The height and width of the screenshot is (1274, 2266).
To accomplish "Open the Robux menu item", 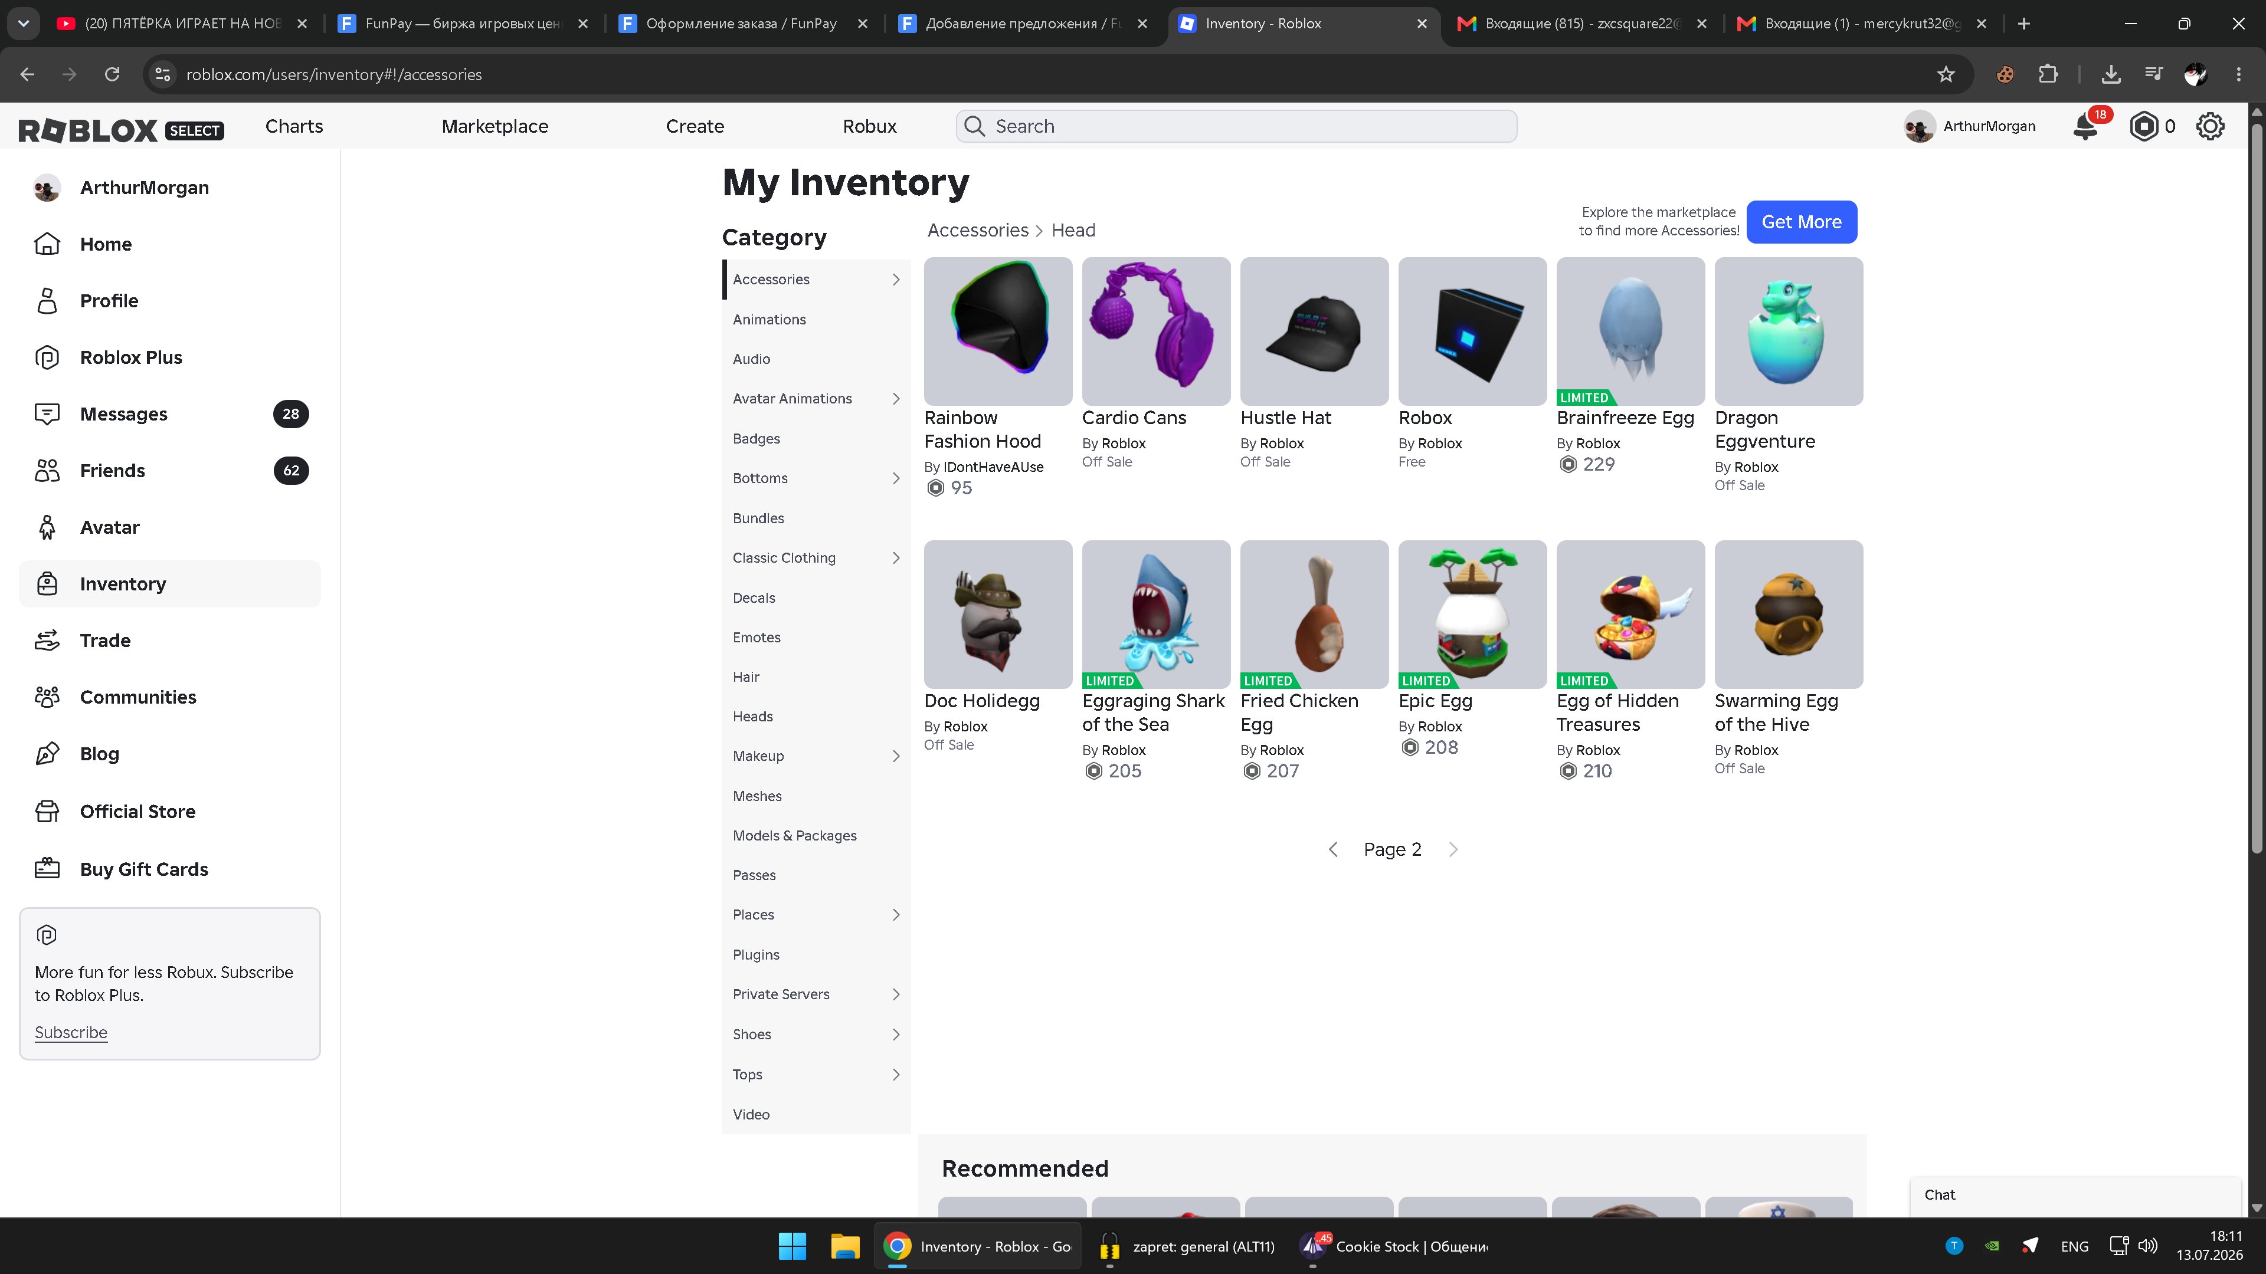I will coord(869,127).
